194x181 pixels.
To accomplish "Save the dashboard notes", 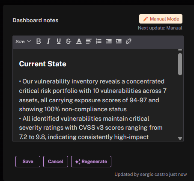I will tap(28, 161).
